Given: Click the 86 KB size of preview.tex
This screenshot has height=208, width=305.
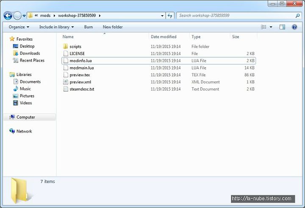Looking at the screenshot, I should click(250, 75).
